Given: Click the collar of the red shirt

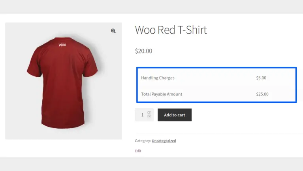Looking at the screenshot, I should point(62,39).
